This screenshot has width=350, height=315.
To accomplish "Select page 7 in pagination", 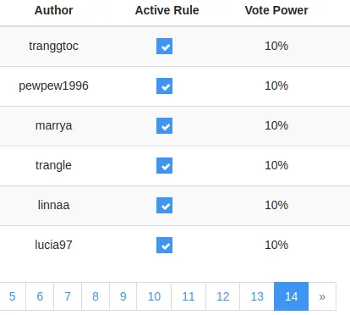I will pyautogui.click(x=68, y=296).
